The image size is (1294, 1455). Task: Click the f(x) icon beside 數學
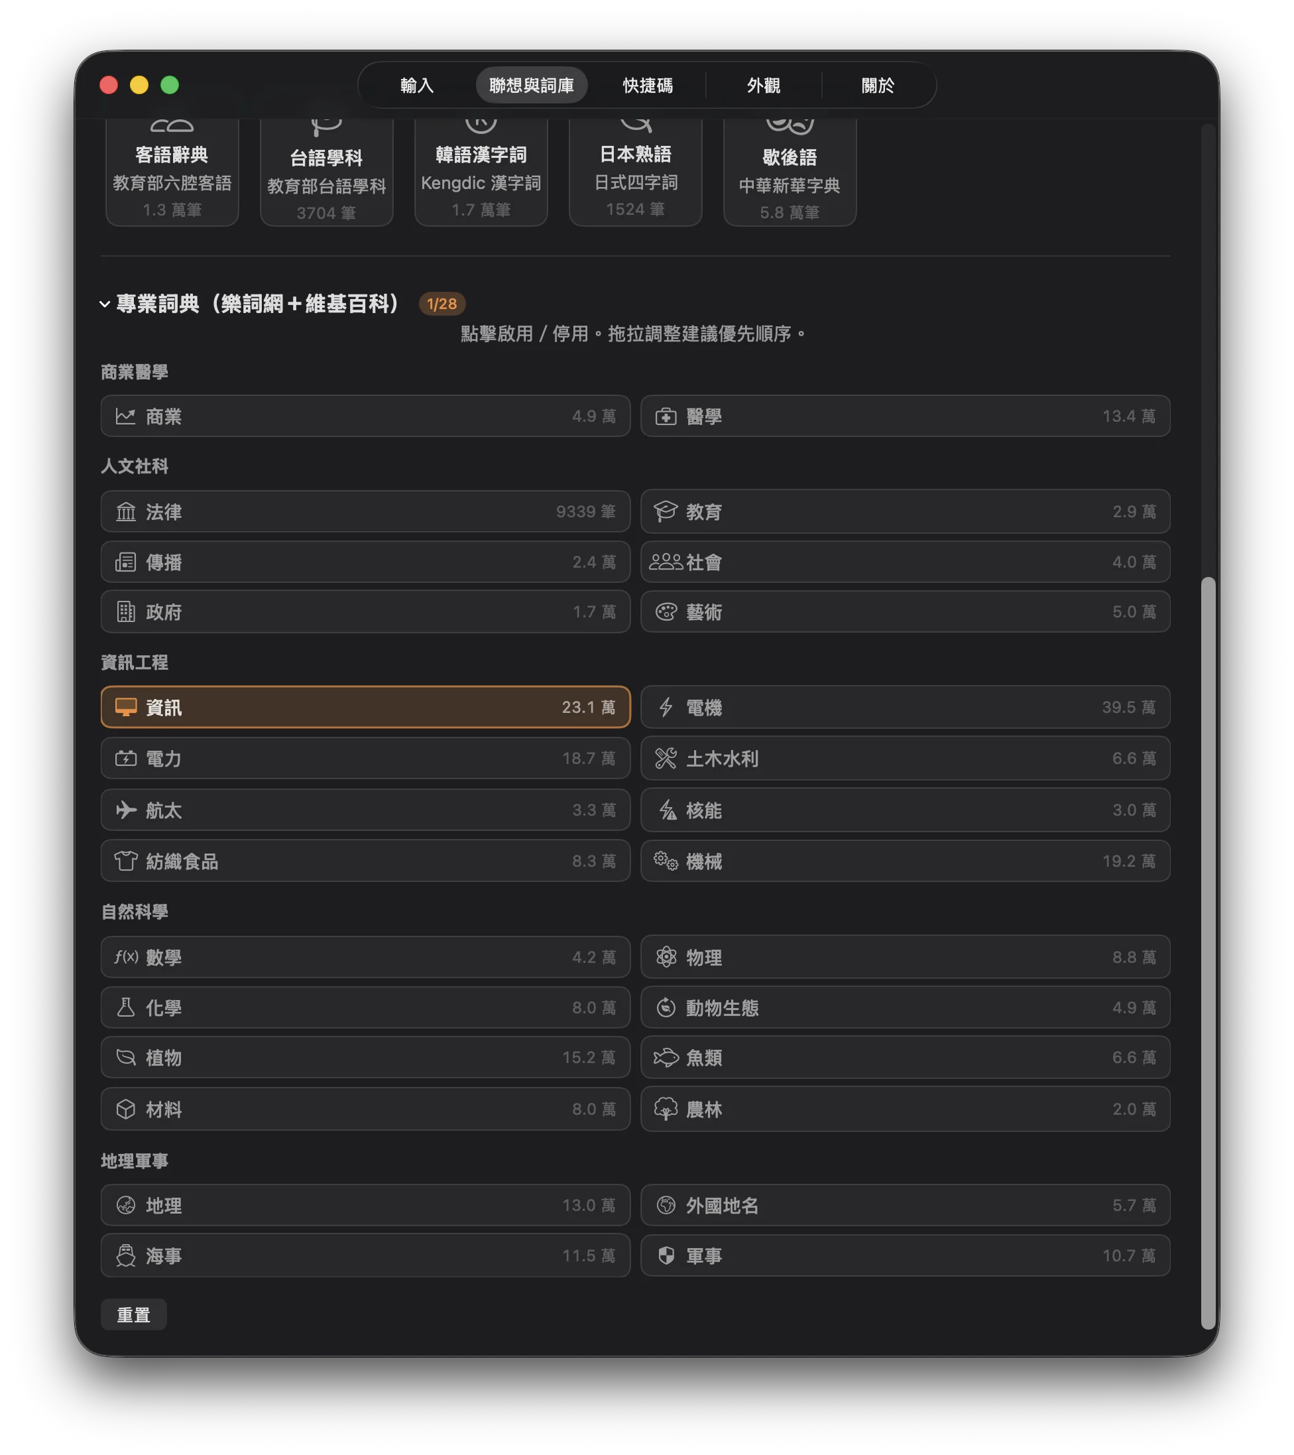click(126, 957)
